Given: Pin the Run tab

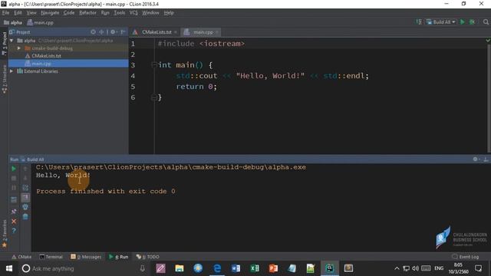Looking at the screenshot, I should point(14,212).
